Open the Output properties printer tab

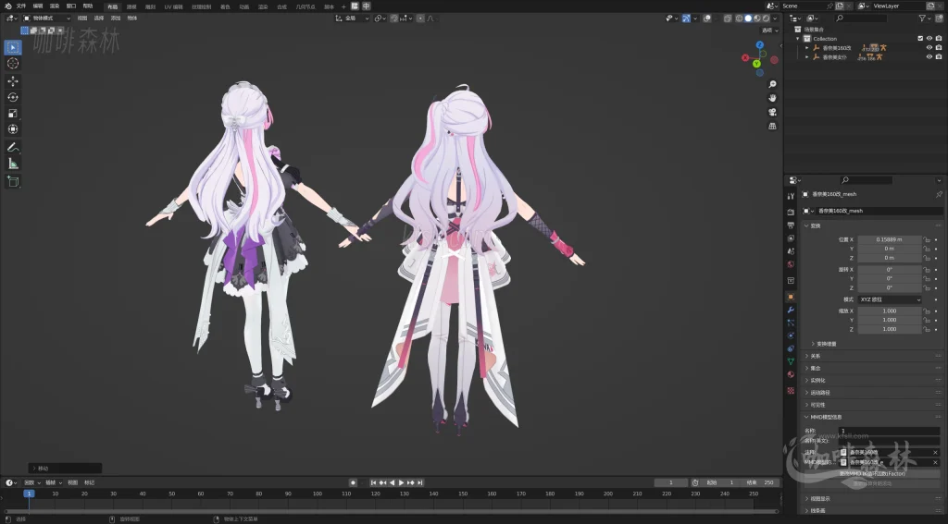click(x=791, y=225)
